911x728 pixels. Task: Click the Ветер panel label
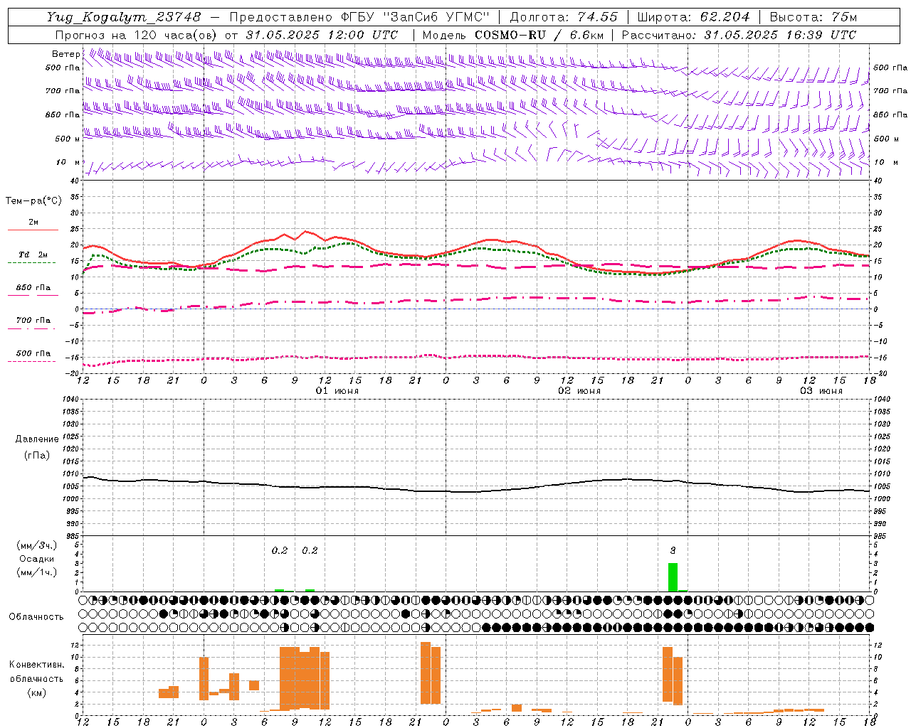tap(65, 54)
